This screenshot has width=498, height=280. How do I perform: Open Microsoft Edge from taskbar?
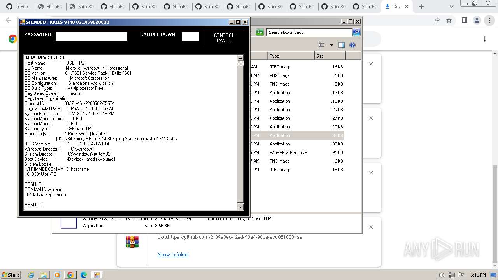click(84, 275)
